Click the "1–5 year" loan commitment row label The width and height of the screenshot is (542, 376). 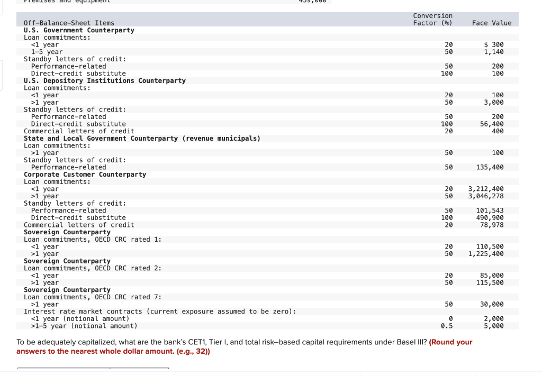click(47, 52)
